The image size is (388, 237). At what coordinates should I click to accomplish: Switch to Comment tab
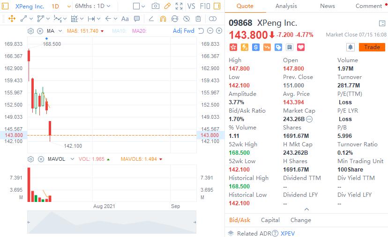[x=369, y=6]
